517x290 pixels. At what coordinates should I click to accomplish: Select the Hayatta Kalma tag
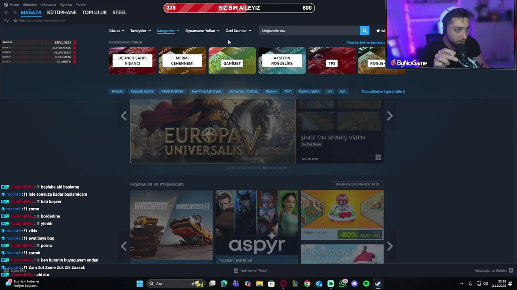click(x=142, y=91)
